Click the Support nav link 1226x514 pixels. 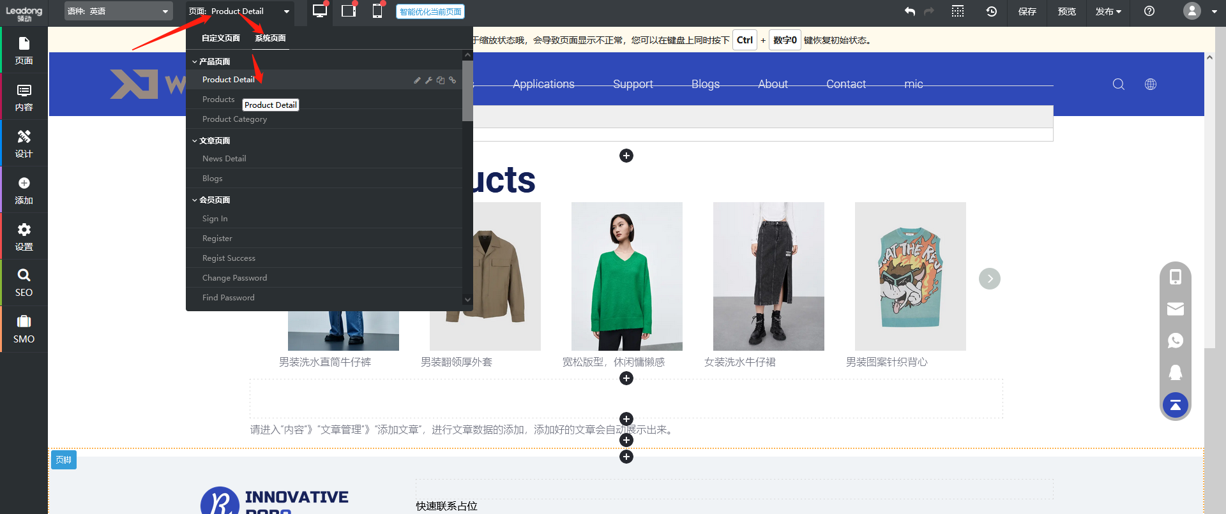click(x=633, y=84)
